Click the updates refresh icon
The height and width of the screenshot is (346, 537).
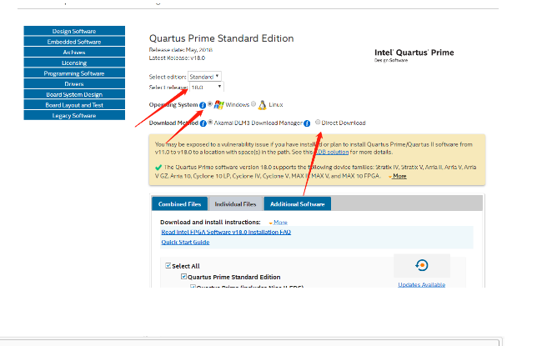pos(422,265)
